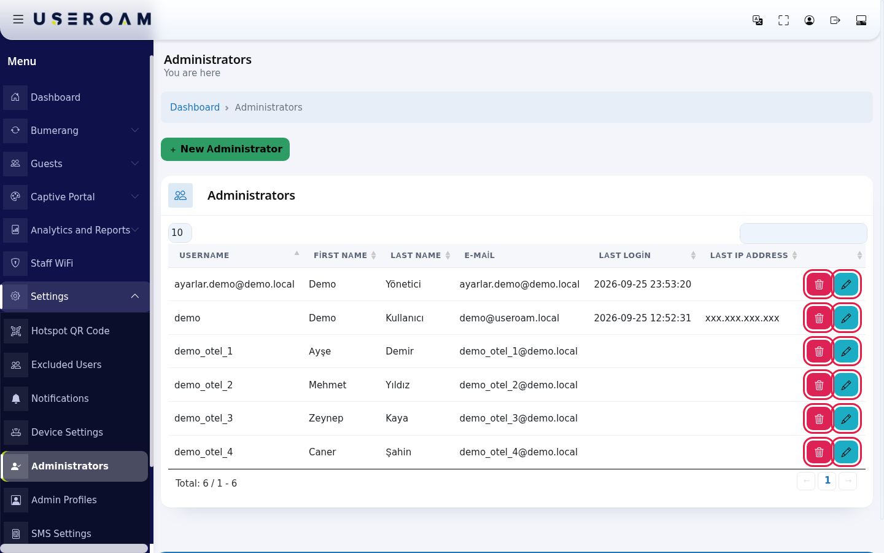Screen dimensions: 884x553
Task: Open Dashboard in sidebar
Action: pos(75,97)
